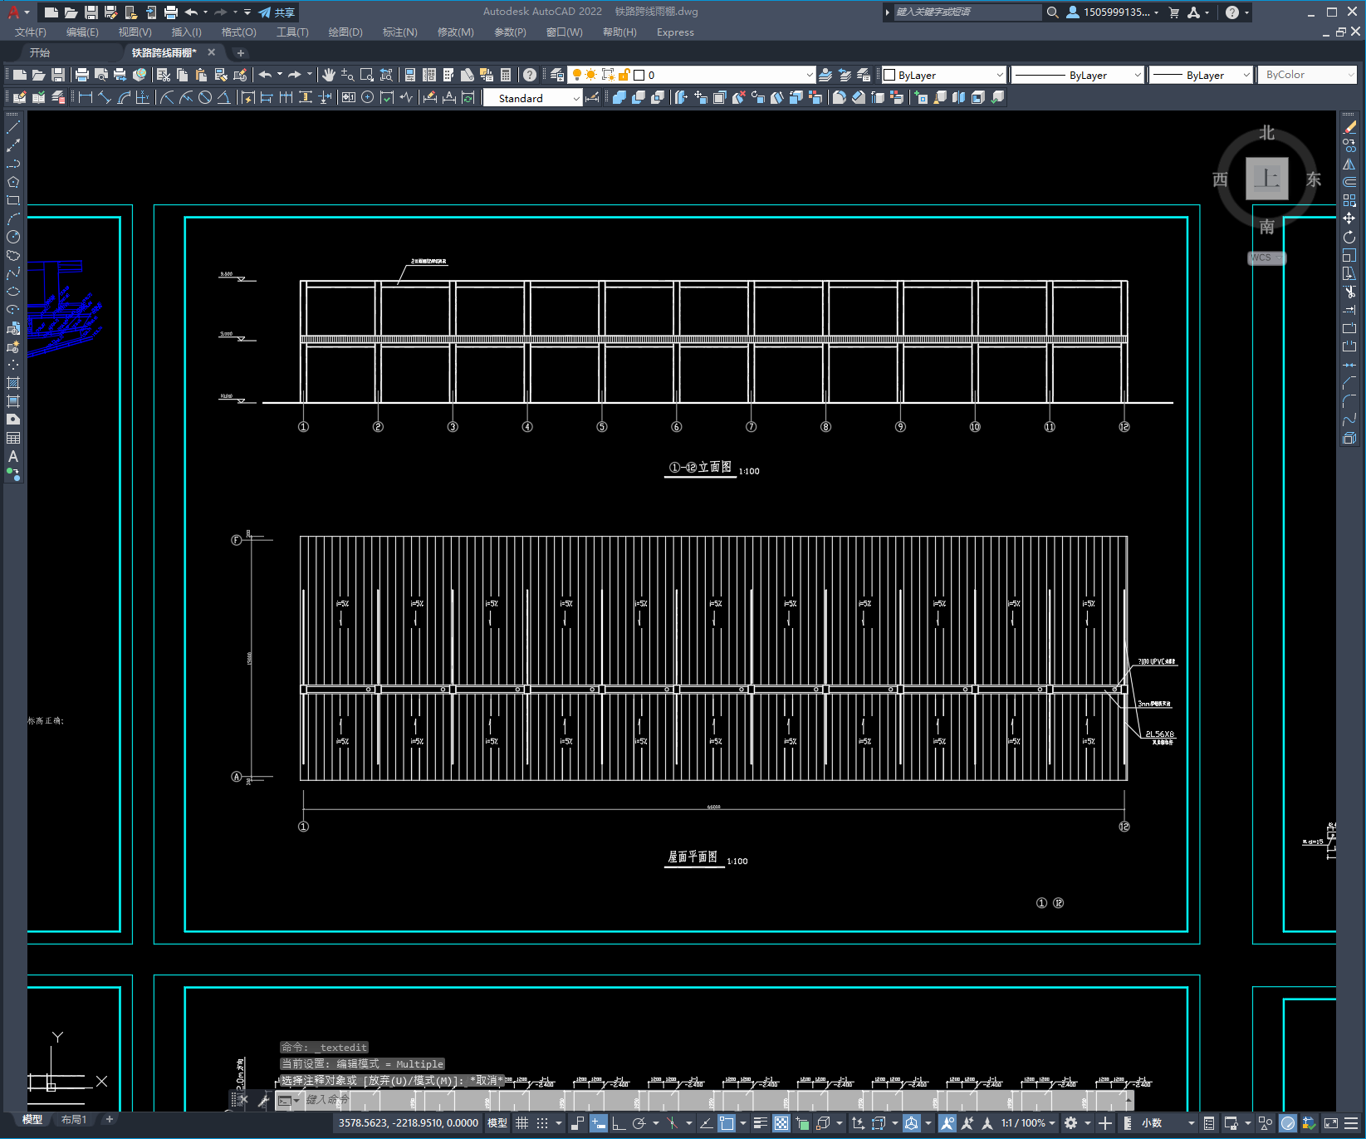Open the 标注(N) menu

tap(399, 32)
